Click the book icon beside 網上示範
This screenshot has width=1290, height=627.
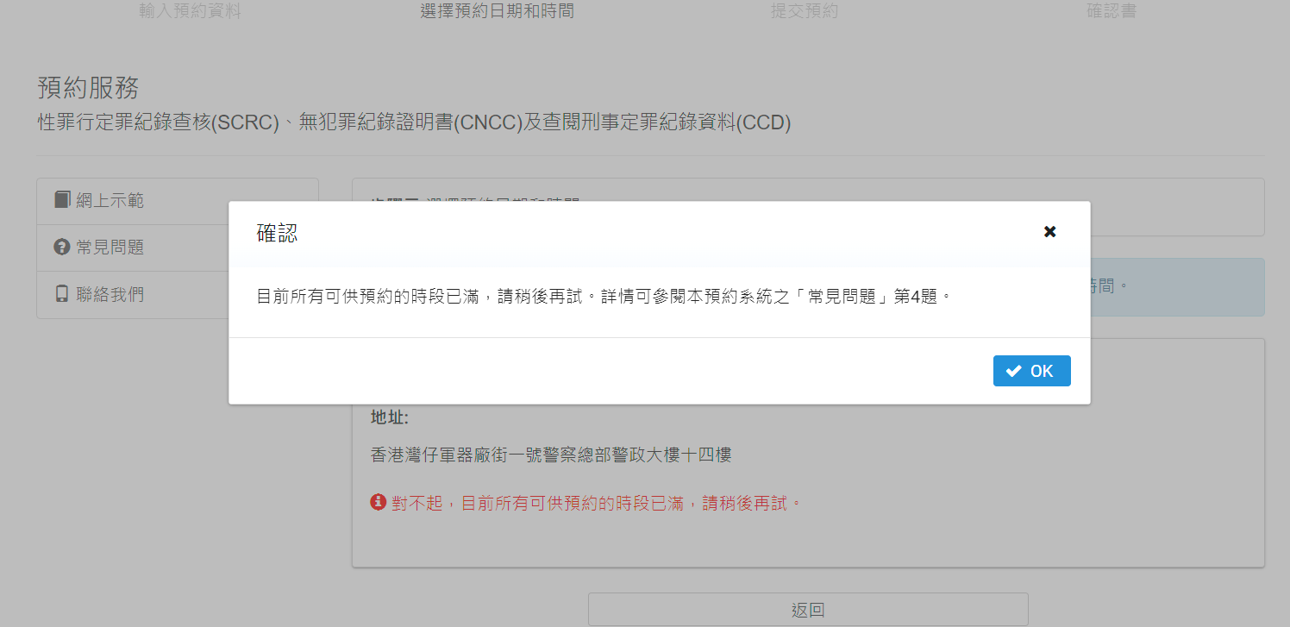62,200
